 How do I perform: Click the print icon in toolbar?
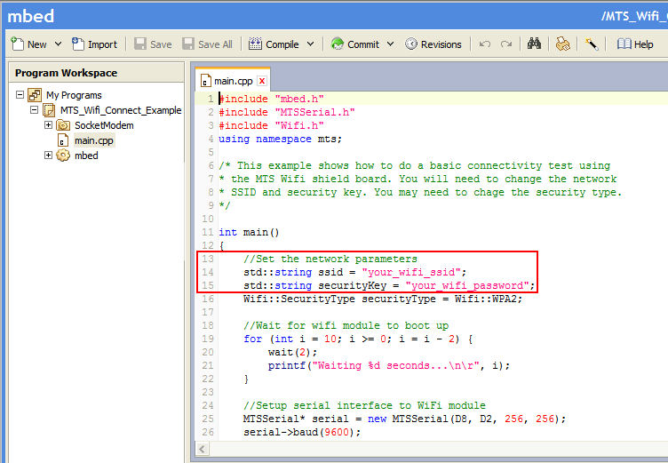point(562,44)
